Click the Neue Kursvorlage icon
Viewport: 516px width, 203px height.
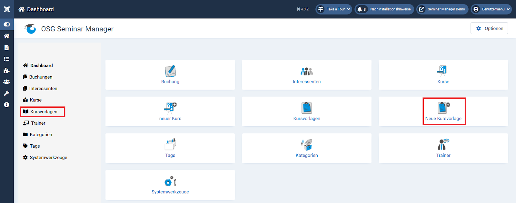coord(444,108)
